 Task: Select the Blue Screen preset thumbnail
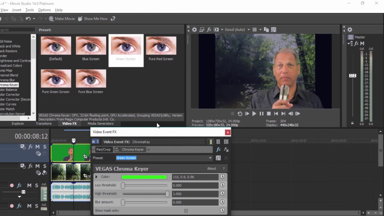91,46
